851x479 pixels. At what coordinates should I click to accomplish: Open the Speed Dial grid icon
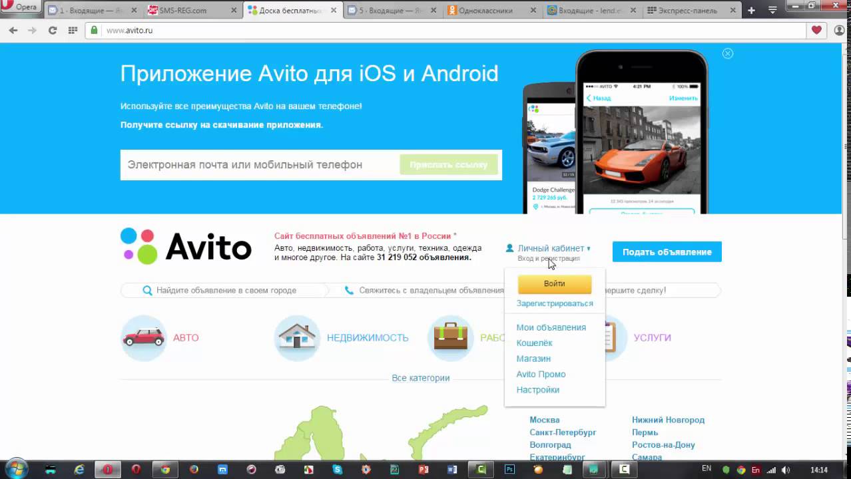73,30
